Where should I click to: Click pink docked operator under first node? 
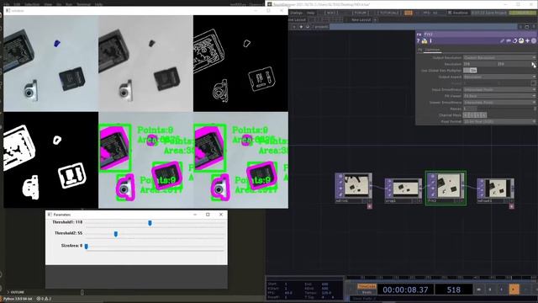[x=370, y=206]
